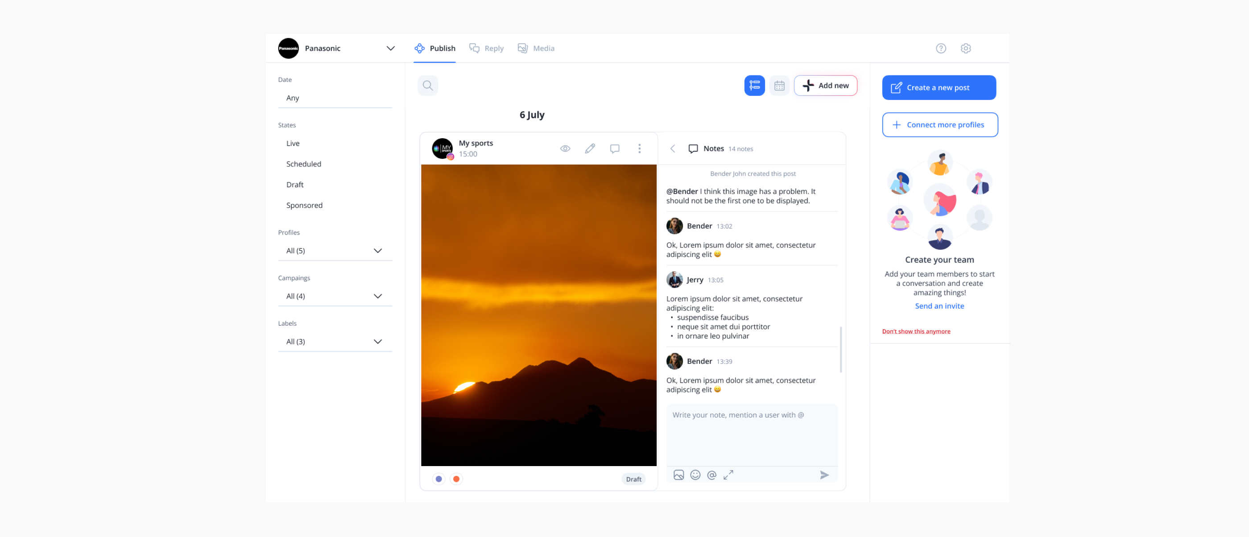Click the Send an invite link

point(939,306)
